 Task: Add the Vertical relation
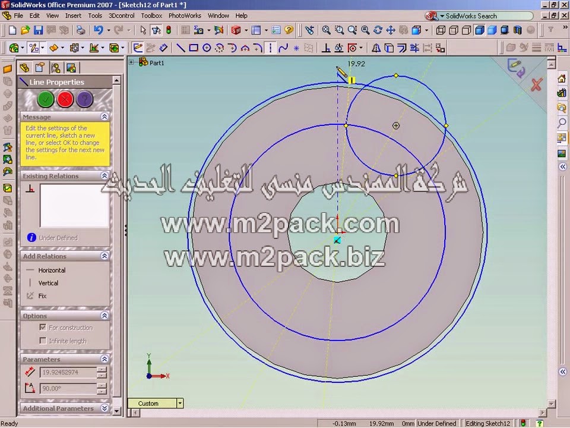(x=48, y=283)
